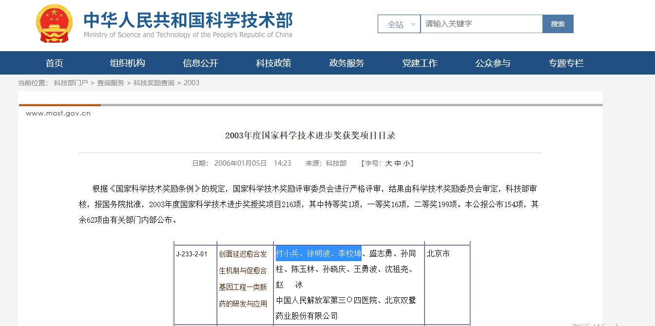Screen dimensions: 655x326
Task: Open the 信息公开 navigation menu
Action: coord(200,62)
